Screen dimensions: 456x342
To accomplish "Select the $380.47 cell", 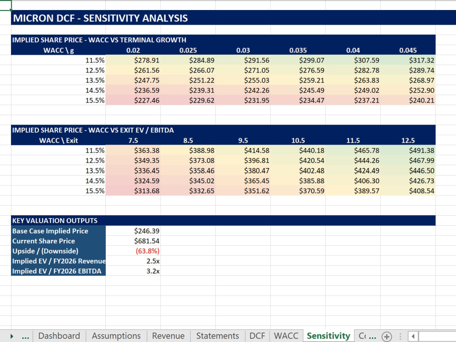I will click(x=243, y=171).
